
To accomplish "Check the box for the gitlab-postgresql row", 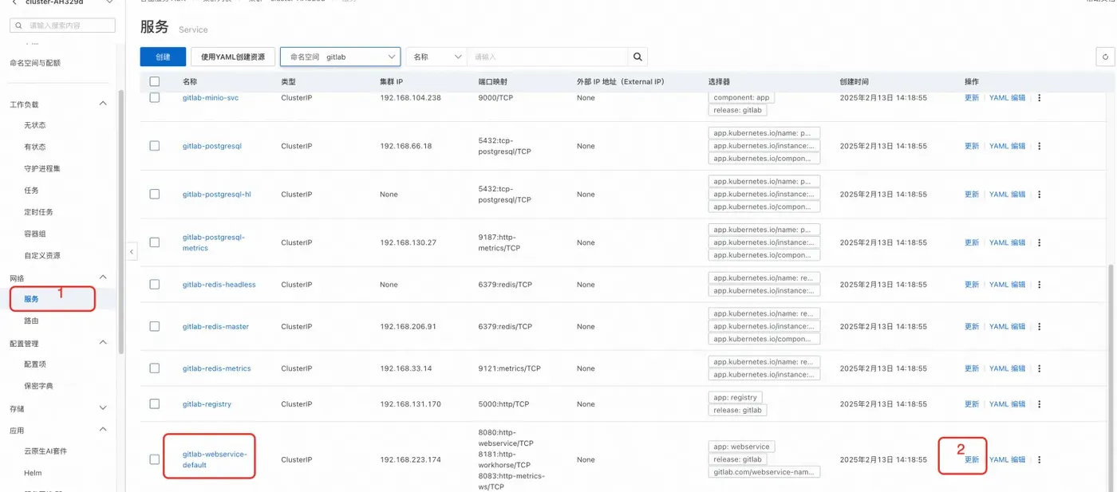I will click(155, 146).
